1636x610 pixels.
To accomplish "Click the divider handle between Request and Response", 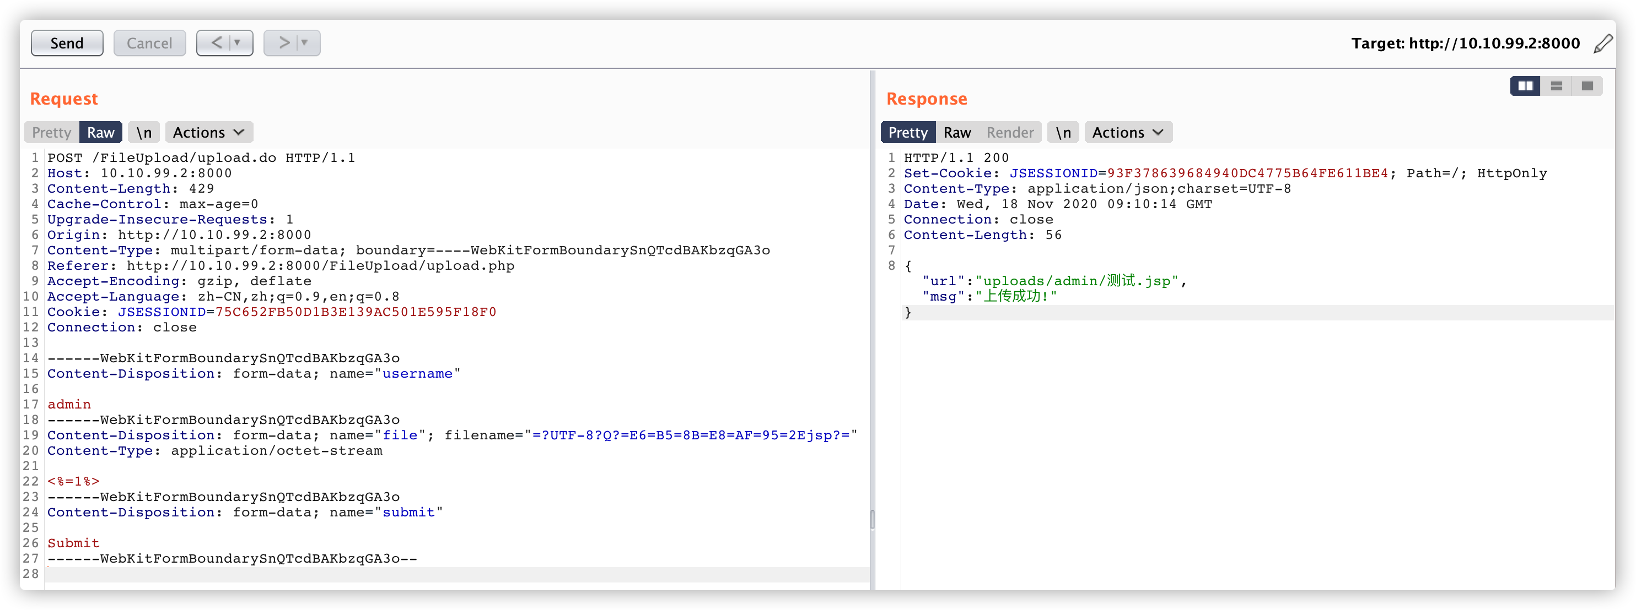I will pos(872,519).
